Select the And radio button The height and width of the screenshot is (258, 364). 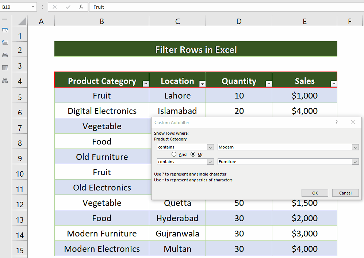pos(174,154)
